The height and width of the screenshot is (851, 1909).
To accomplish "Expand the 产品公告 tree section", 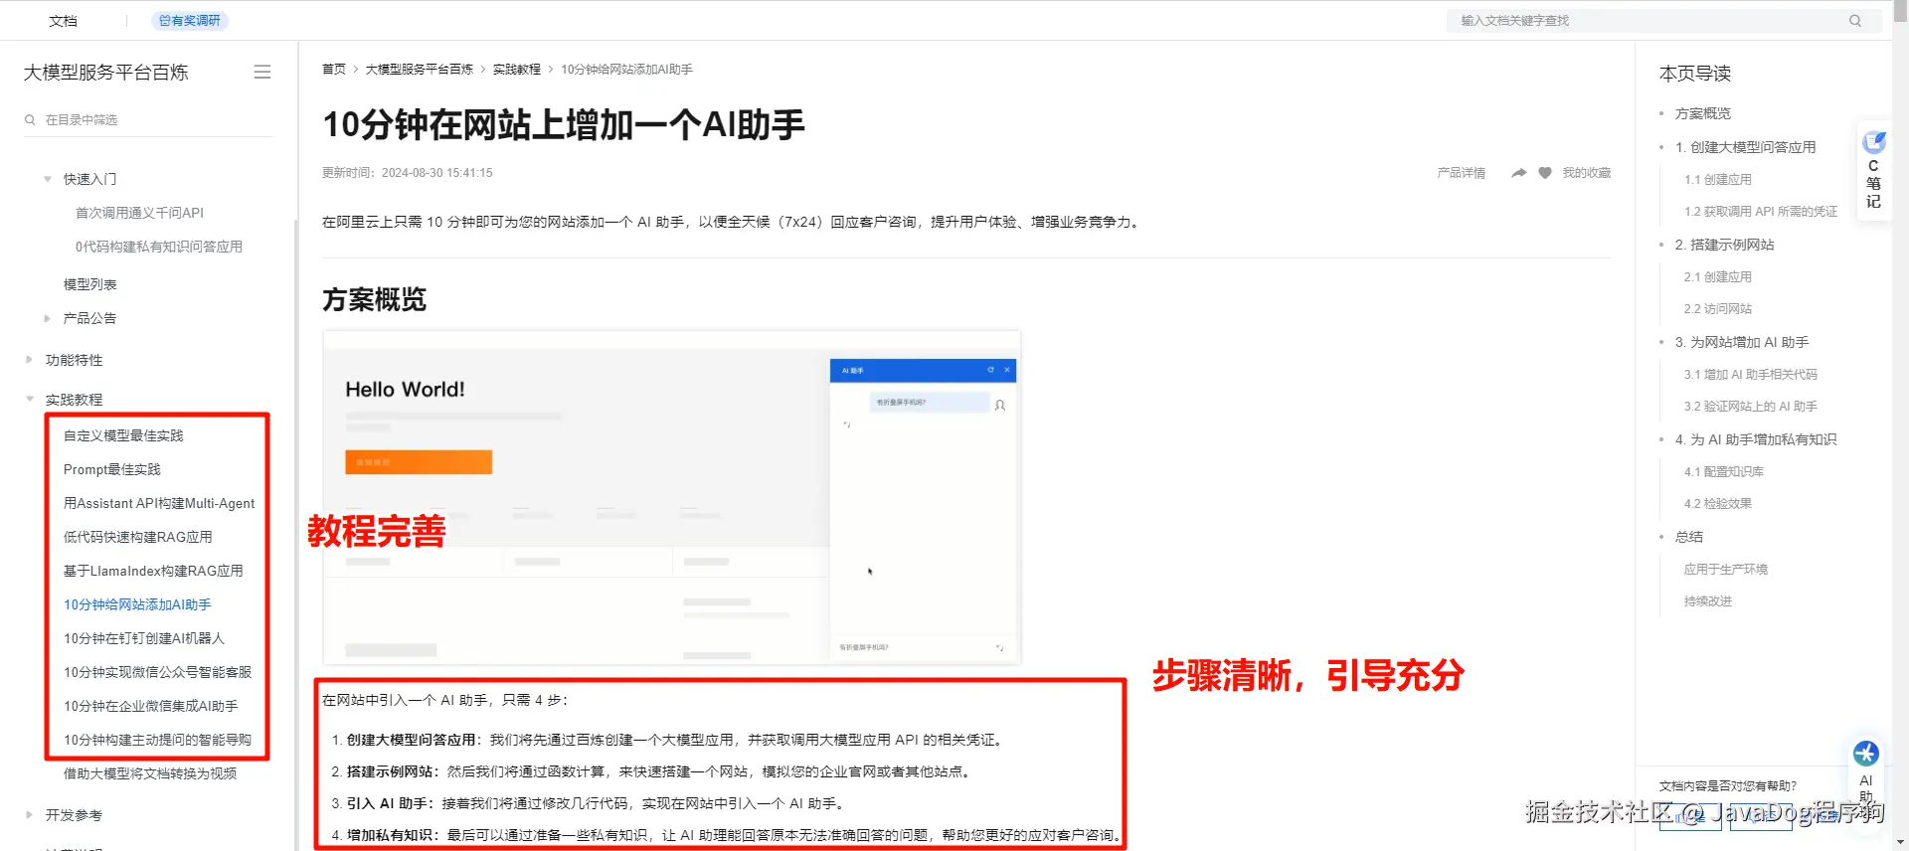I will (48, 318).
